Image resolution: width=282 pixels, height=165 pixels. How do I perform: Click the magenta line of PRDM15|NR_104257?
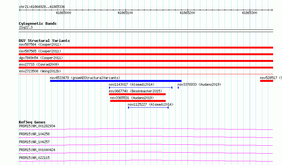click(146, 145)
